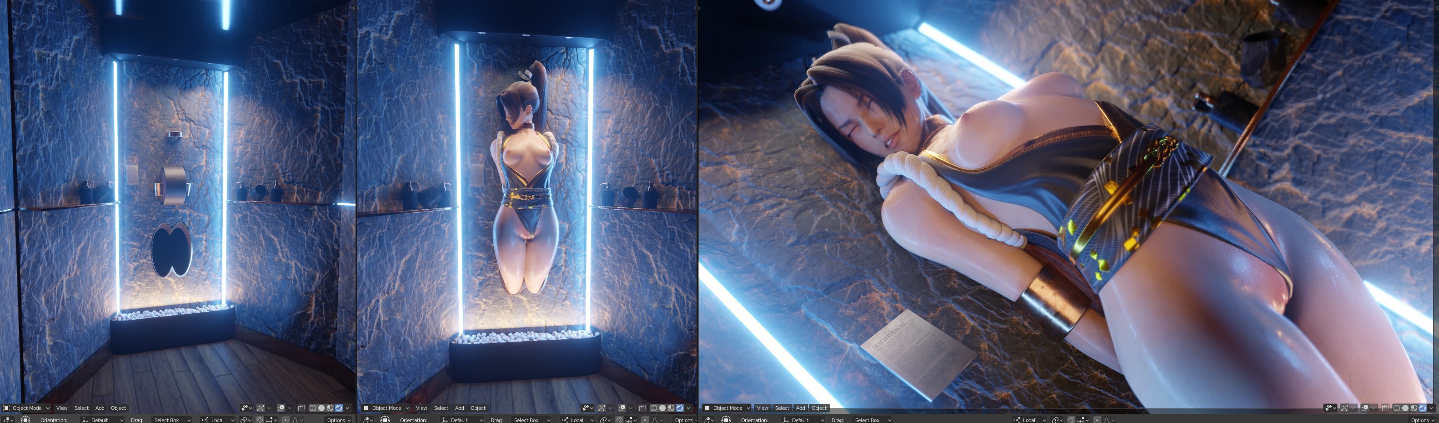Toggle proportional editing in the right viewport
Image resolution: width=1439 pixels, height=423 pixels.
point(1097,420)
